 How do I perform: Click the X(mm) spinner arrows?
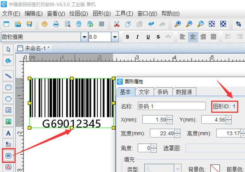click(x=170, y=120)
